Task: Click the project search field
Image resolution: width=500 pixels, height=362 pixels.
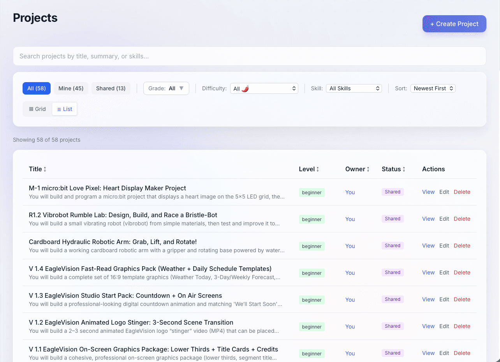Action: coord(249,56)
